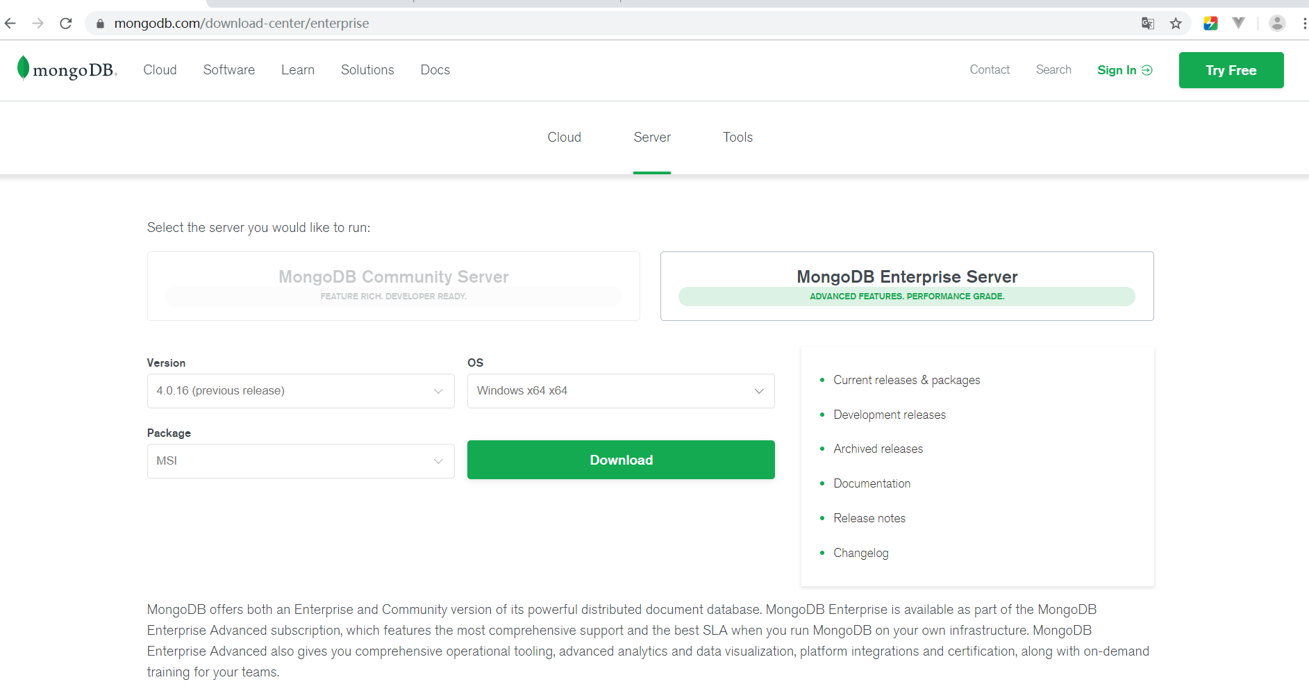
Task: Choose MongoDB Community Server card
Action: tap(394, 286)
